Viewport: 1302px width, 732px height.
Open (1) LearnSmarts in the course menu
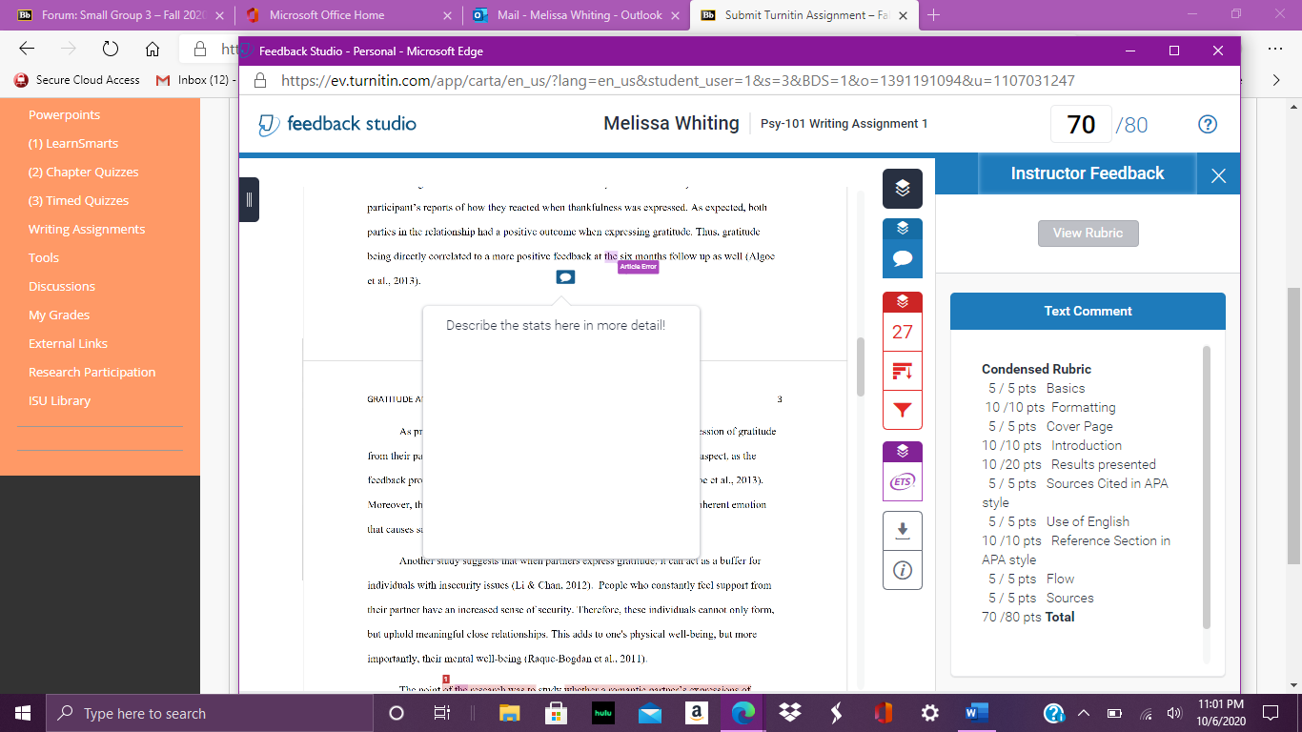tap(73, 143)
